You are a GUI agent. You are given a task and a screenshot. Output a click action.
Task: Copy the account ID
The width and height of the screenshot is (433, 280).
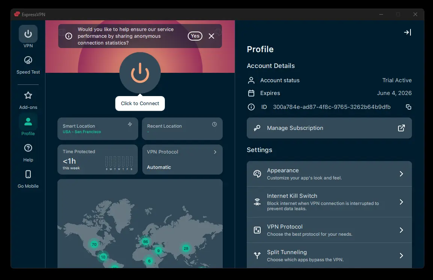coord(409,107)
